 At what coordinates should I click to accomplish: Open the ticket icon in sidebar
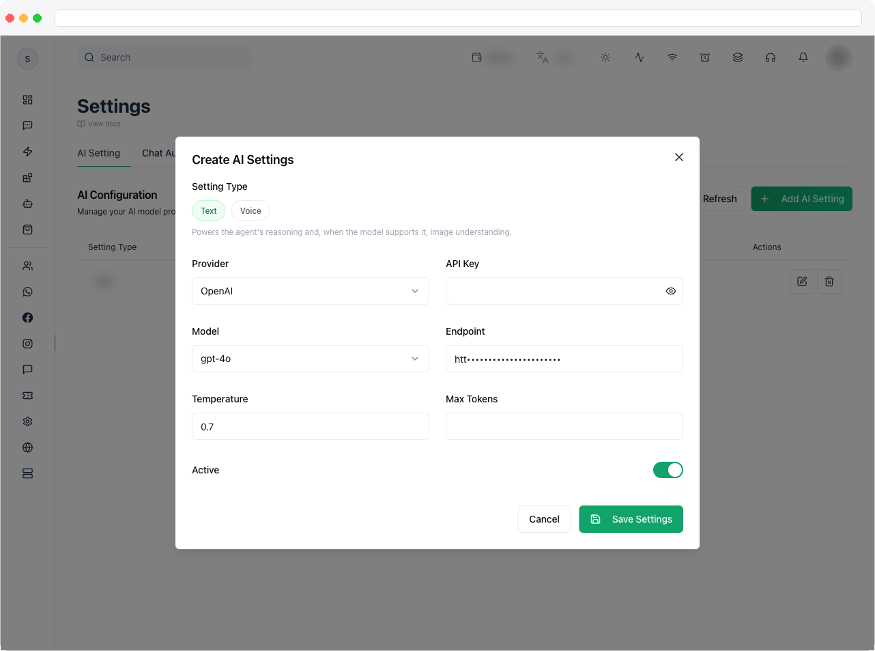point(27,396)
